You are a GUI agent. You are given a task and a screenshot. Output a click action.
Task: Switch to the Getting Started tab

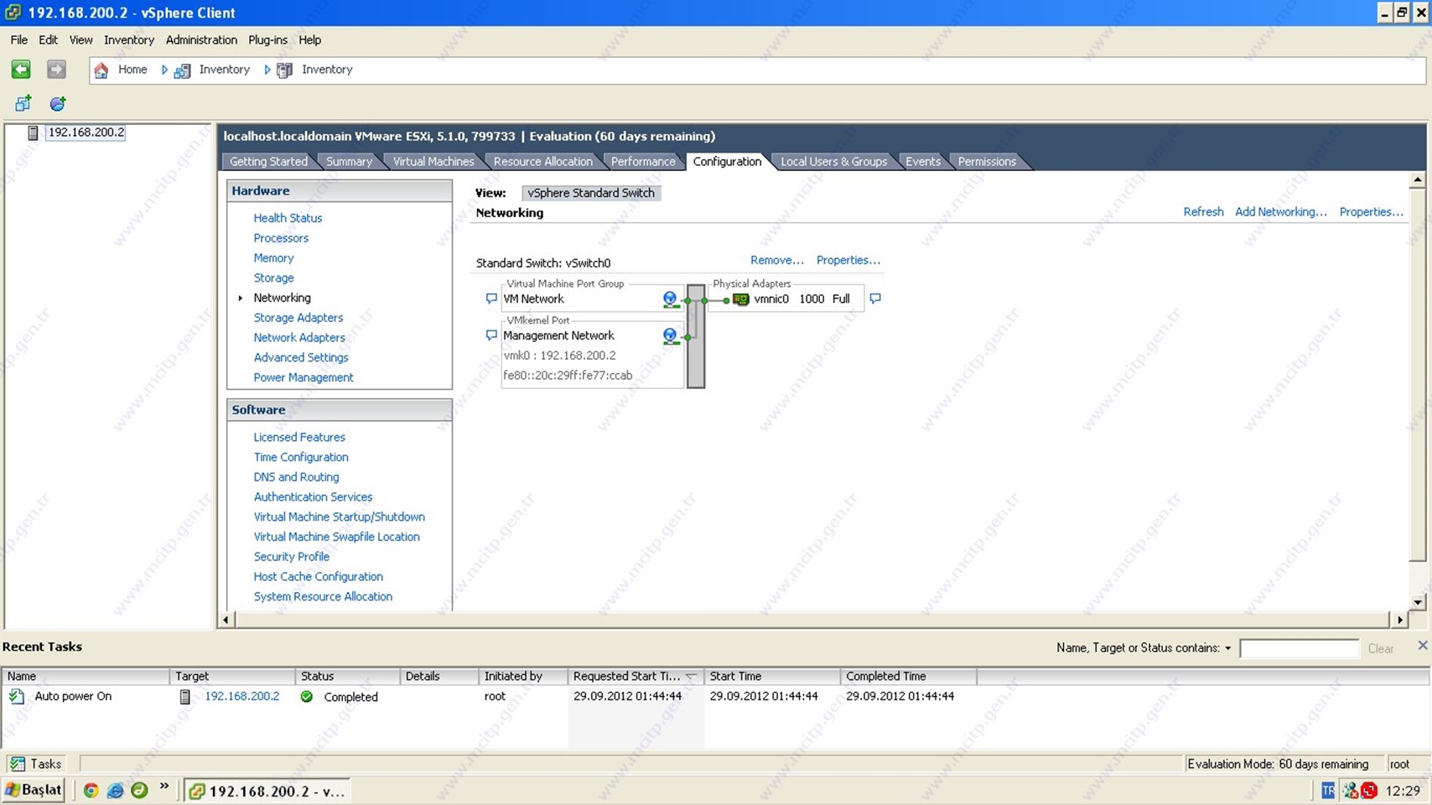[x=268, y=161]
